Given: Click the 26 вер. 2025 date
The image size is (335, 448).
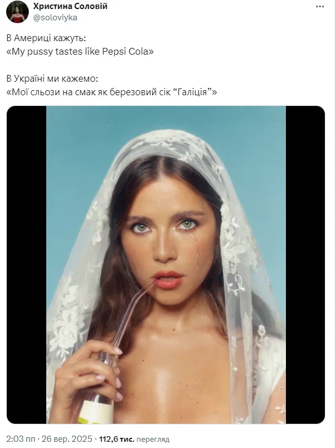Looking at the screenshot, I should tap(67, 439).
